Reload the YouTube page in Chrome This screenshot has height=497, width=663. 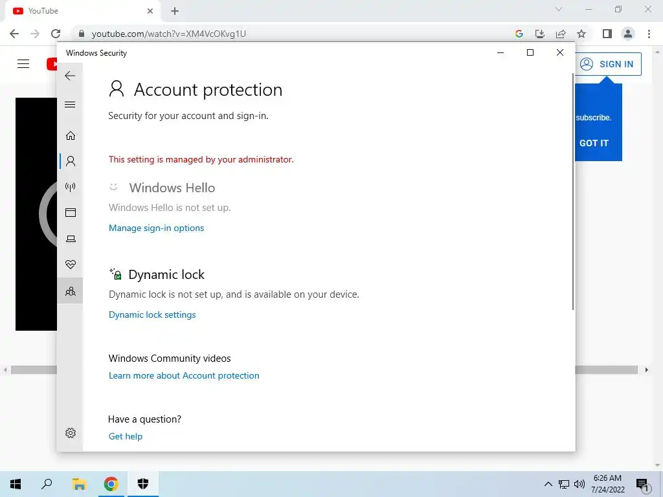(56, 34)
